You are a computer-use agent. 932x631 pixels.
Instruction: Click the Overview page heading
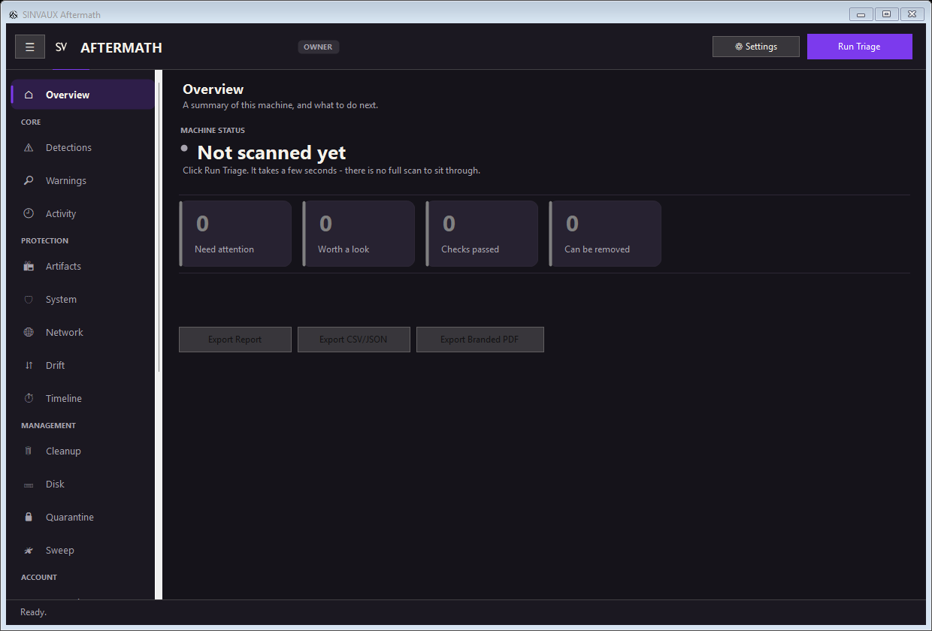pyautogui.click(x=213, y=89)
